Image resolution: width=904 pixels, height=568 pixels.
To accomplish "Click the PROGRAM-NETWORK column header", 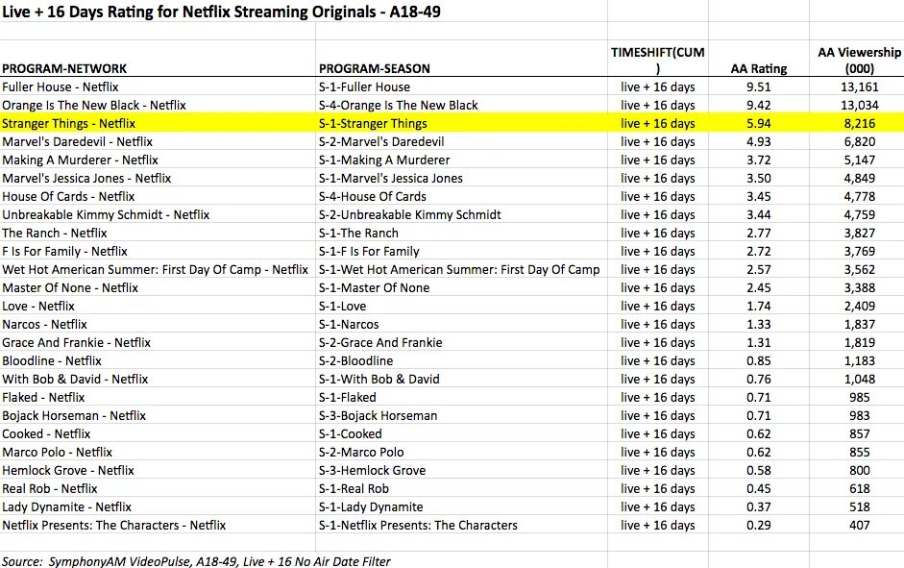I will click(x=64, y=68).
